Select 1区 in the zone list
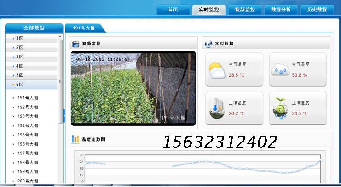This screenshot has width=341, height=187. coord(32,38)
